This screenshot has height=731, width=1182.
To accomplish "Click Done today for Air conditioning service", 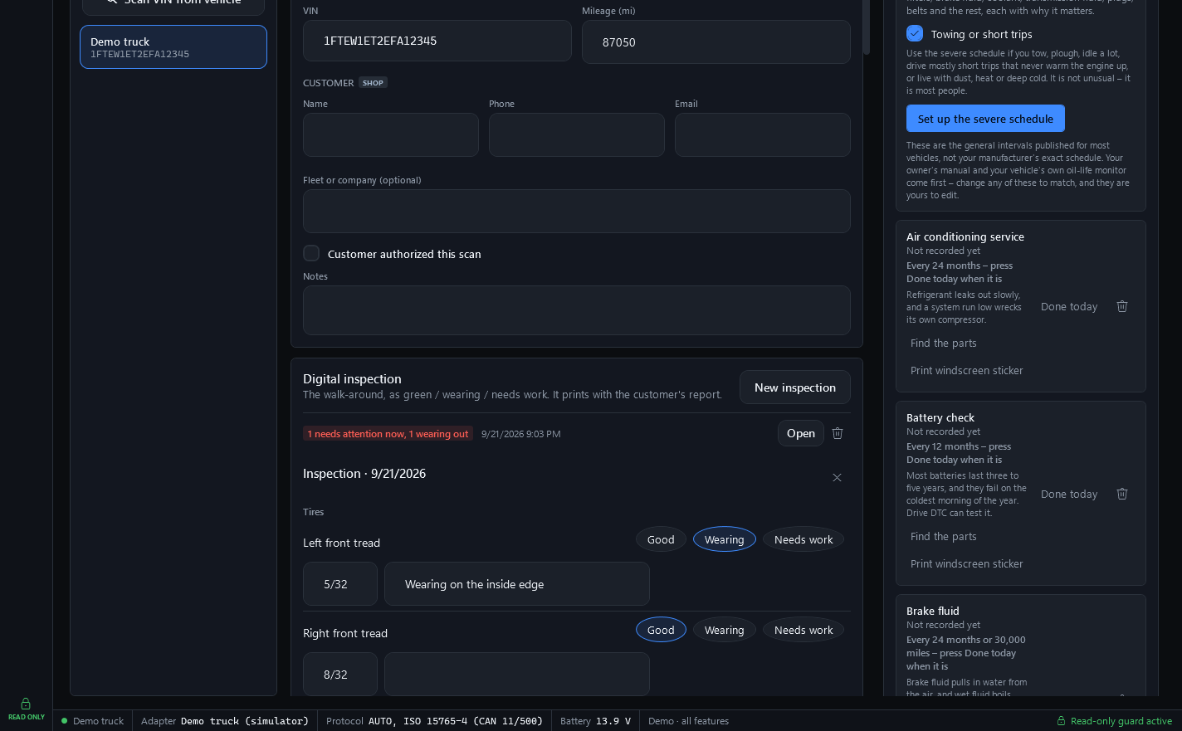I will point(1069,306).
